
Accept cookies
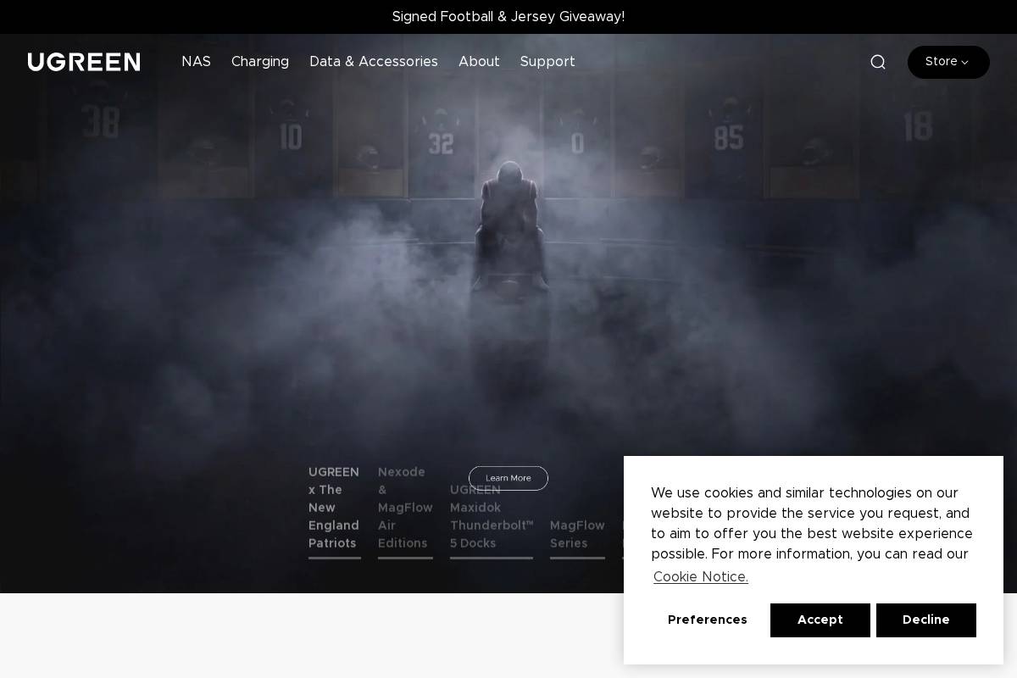(x=820, y=620)
